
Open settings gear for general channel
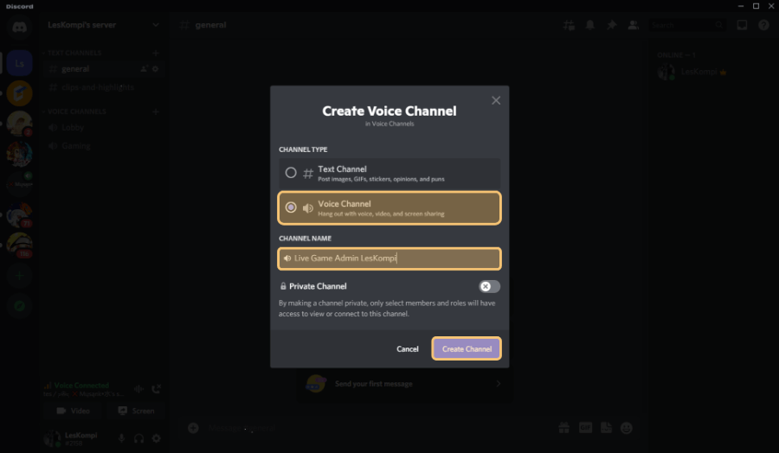pyautogui.click(x=156, y=69)
